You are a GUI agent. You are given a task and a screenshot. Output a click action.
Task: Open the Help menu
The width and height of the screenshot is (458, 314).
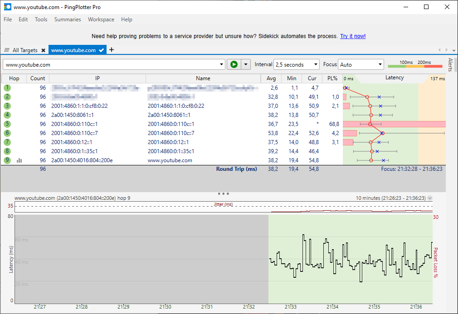click(x=127, y=19)
